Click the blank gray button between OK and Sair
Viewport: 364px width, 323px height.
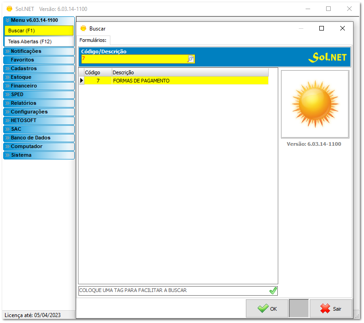(299, 308)
